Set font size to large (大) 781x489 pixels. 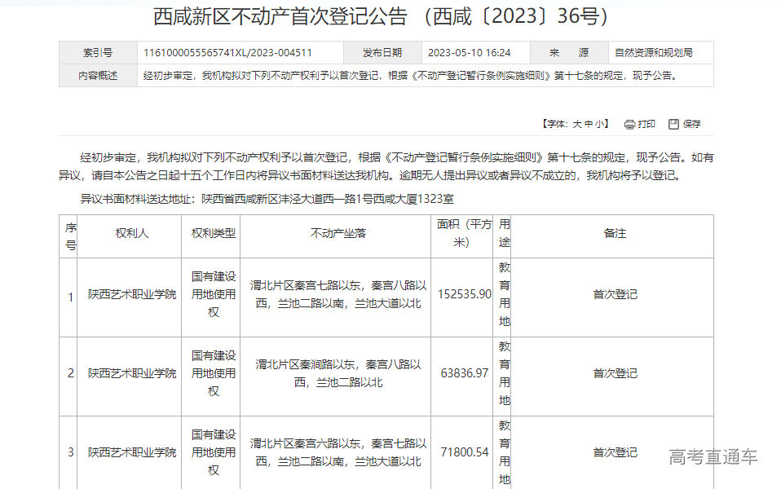[577, 125]
